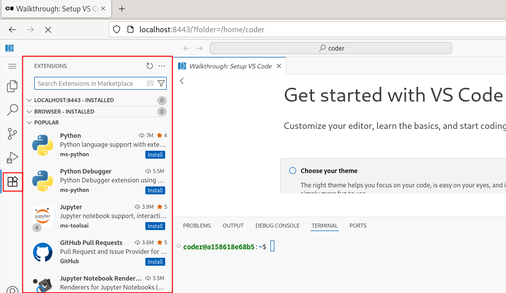The width and height of the screenshot is (506, 293).
Task: Open the Extensions more actions menu
Action: coord(162,66)
